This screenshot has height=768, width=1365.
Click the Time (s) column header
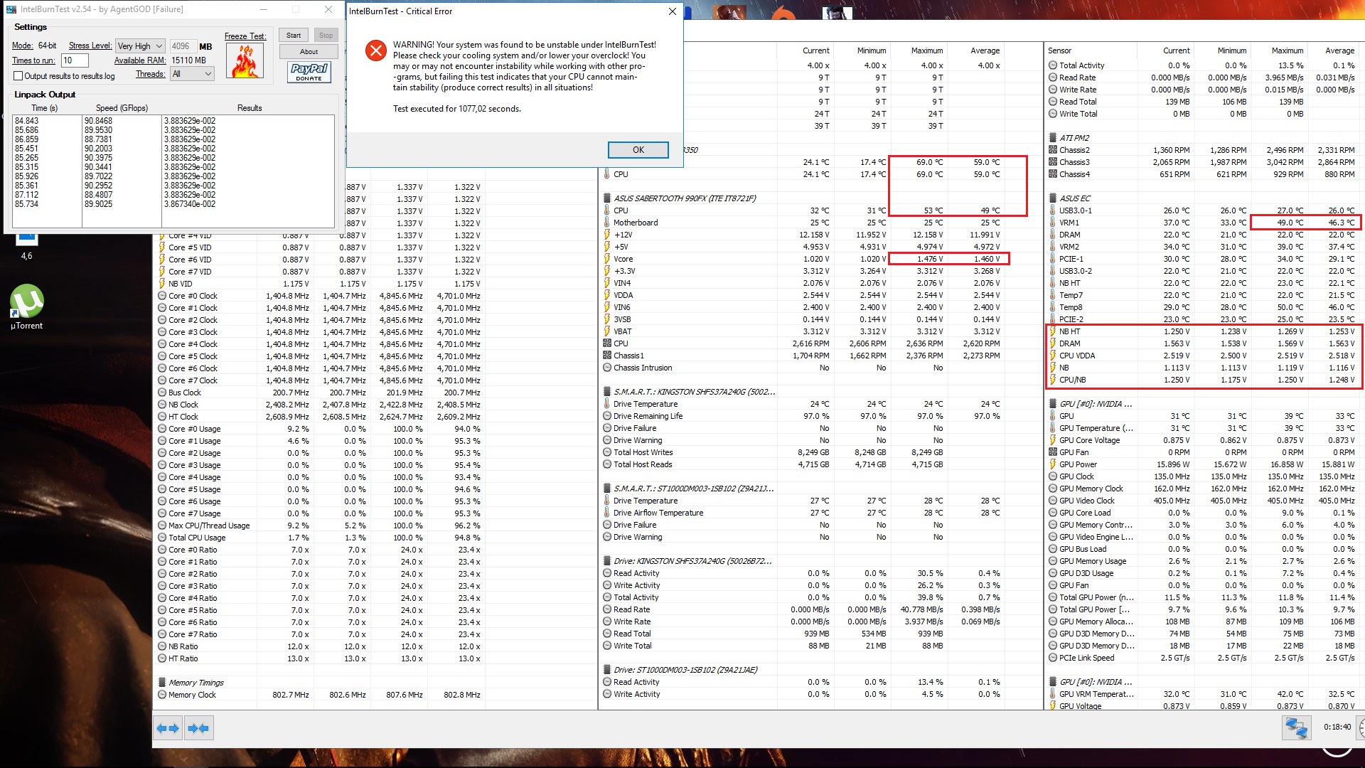click(44, 108)
